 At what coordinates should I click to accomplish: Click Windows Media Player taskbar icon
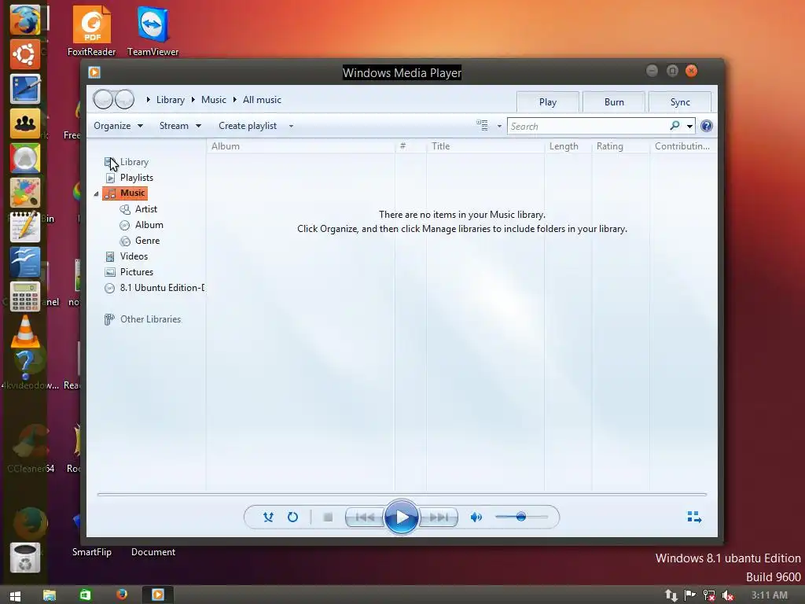pyautogui.click(x=157, y=595)
